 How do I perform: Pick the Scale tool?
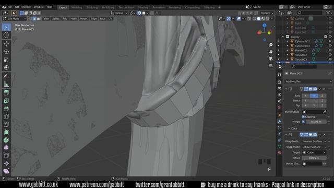click(x=6, y=60)
